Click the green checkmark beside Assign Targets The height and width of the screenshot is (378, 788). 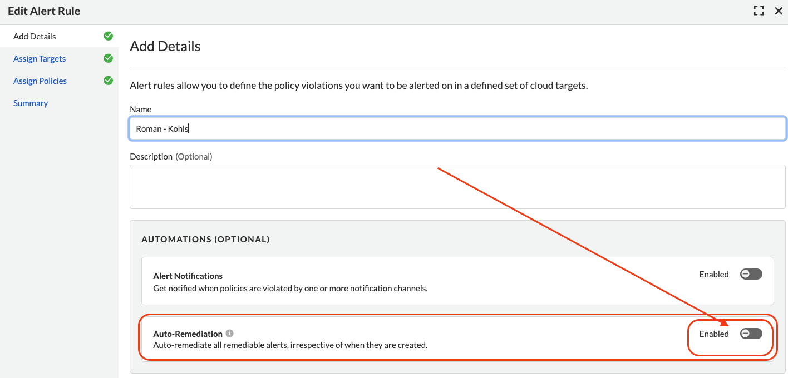pyautogui.click(x=109, y=58)
